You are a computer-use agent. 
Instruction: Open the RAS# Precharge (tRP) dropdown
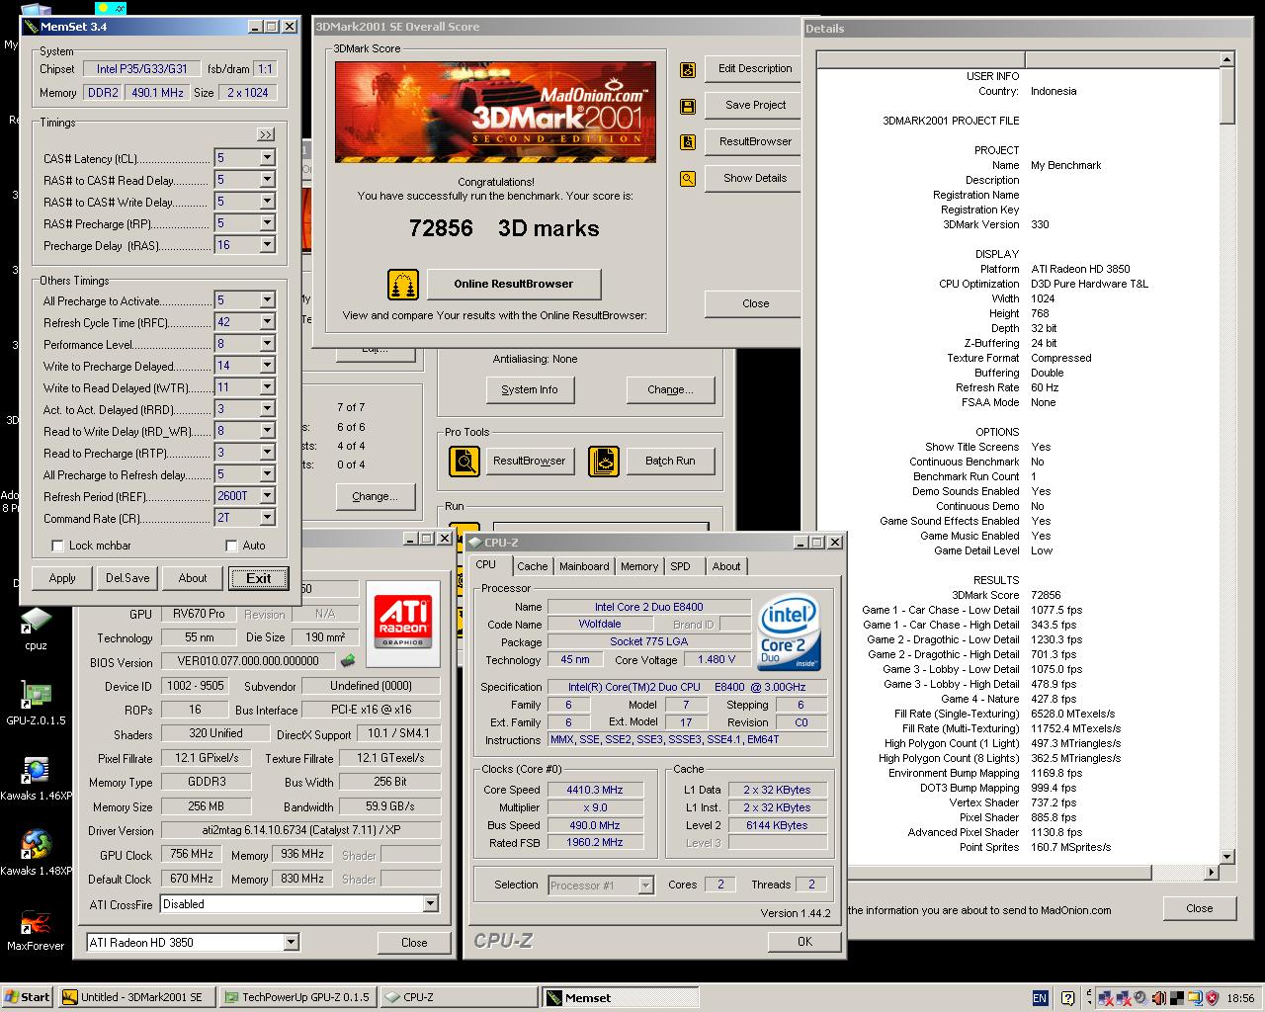267,223
